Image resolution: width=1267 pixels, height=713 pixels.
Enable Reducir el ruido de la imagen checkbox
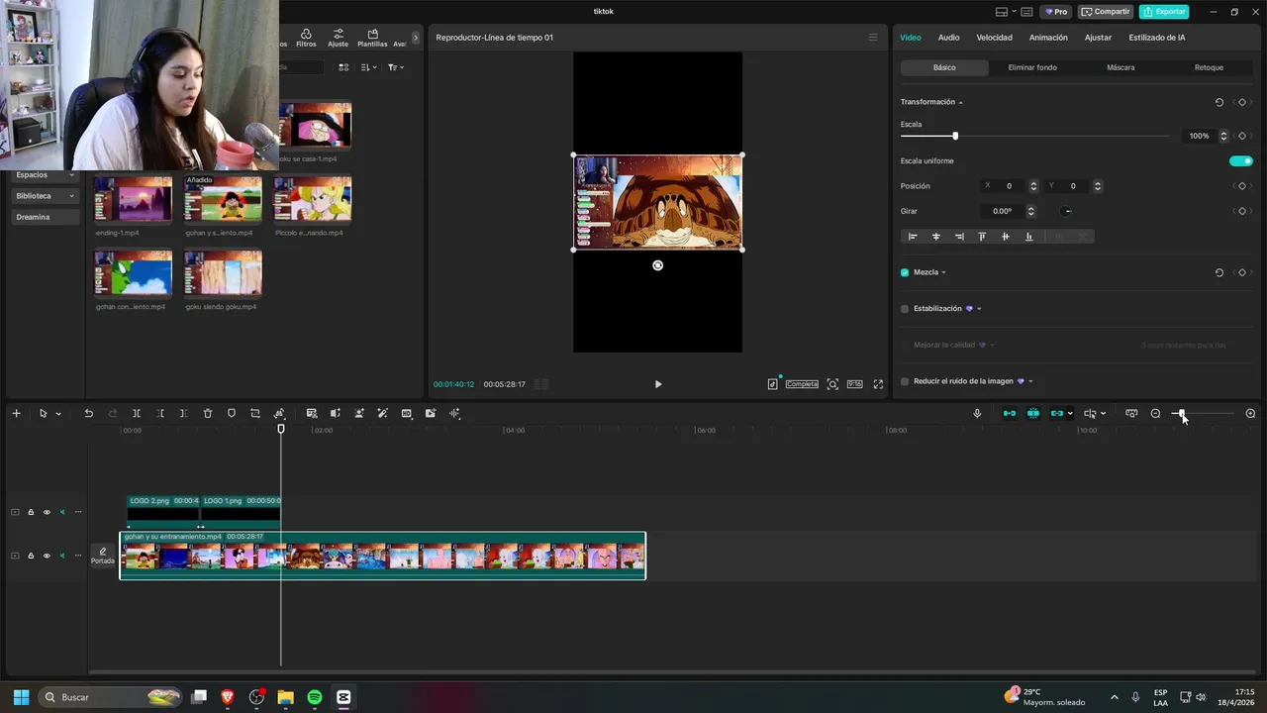click(905, 381)
